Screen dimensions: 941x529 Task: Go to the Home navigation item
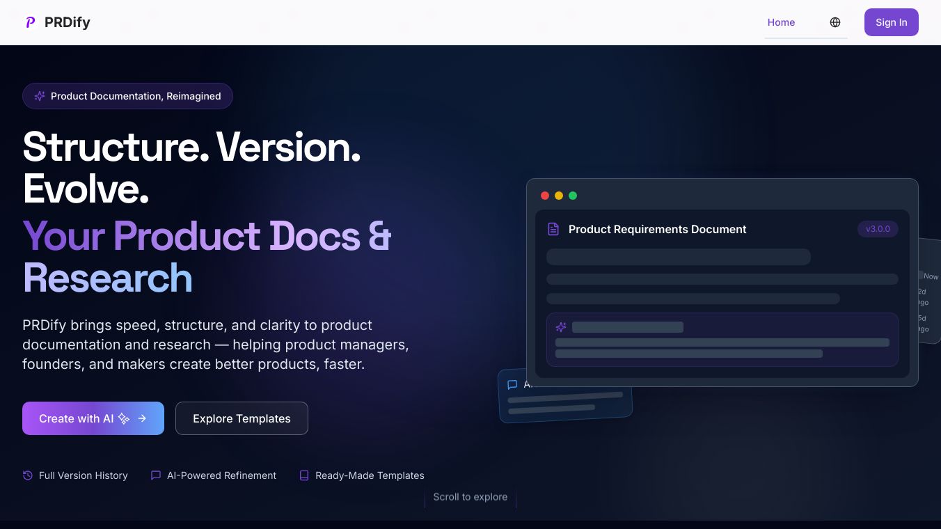(781, 22)
